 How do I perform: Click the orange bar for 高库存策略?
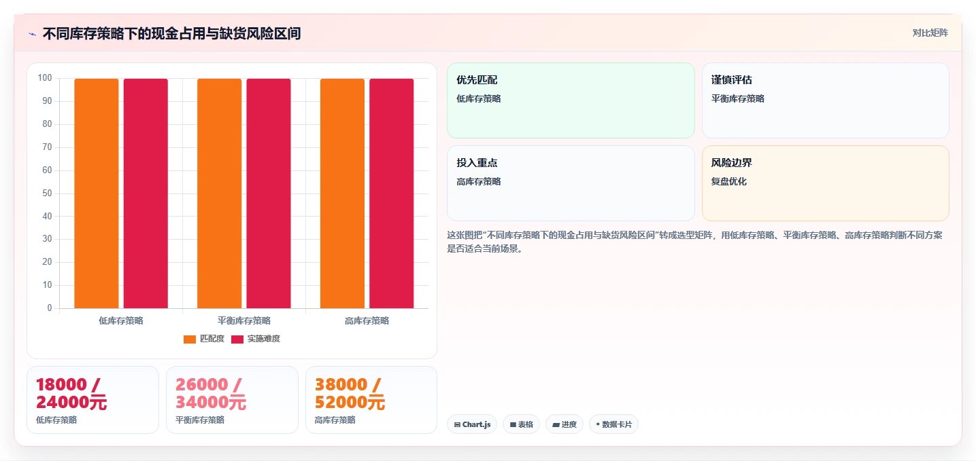coord(342,193)
